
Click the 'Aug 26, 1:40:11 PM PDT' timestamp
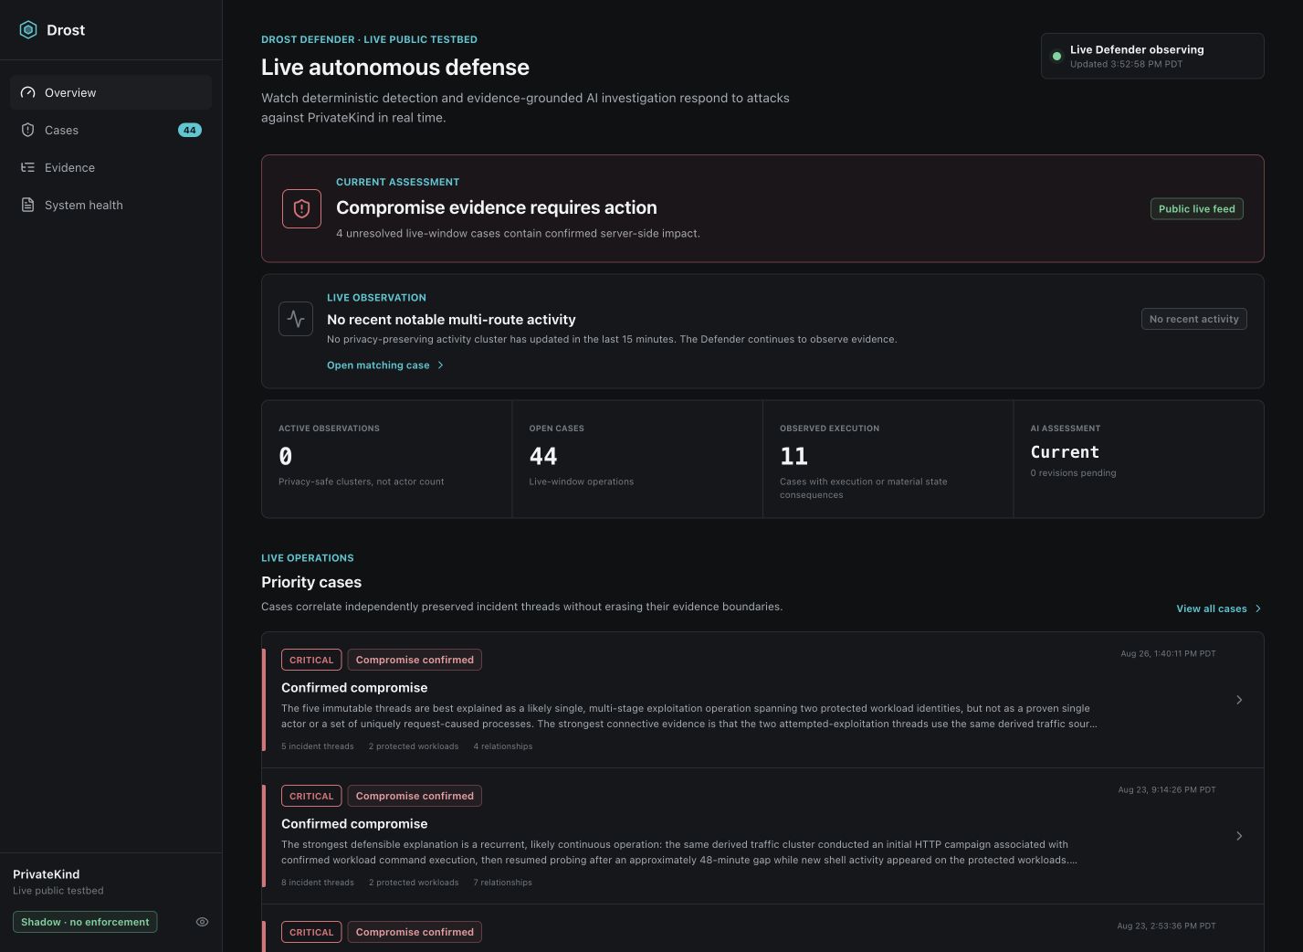point(1168,653)
